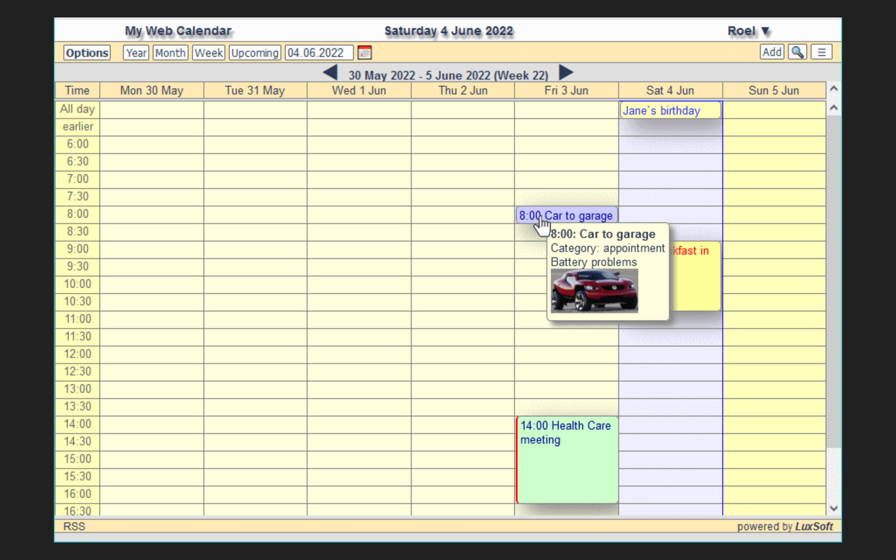Expand the Roel user dropdown

tap(748, 31)
